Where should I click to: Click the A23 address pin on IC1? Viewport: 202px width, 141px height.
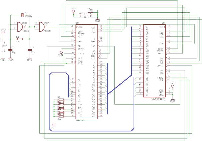93,116
